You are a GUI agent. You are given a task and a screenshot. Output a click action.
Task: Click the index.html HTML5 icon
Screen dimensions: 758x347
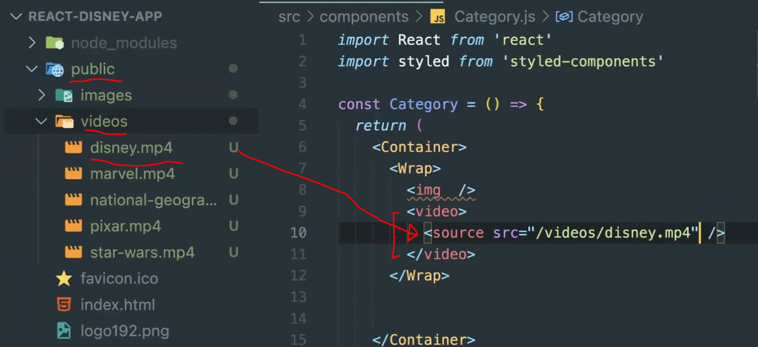[64, 305]
